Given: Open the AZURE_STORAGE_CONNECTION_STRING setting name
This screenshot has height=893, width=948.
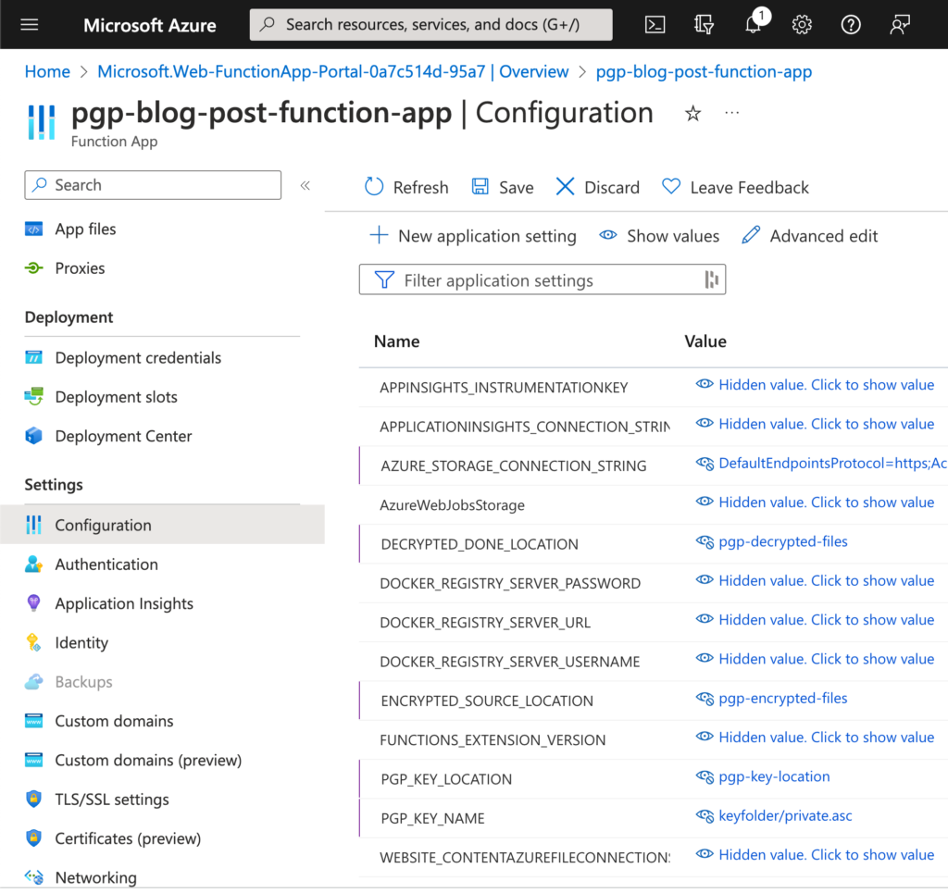Looking at the screenshot, I should (513, 465).
